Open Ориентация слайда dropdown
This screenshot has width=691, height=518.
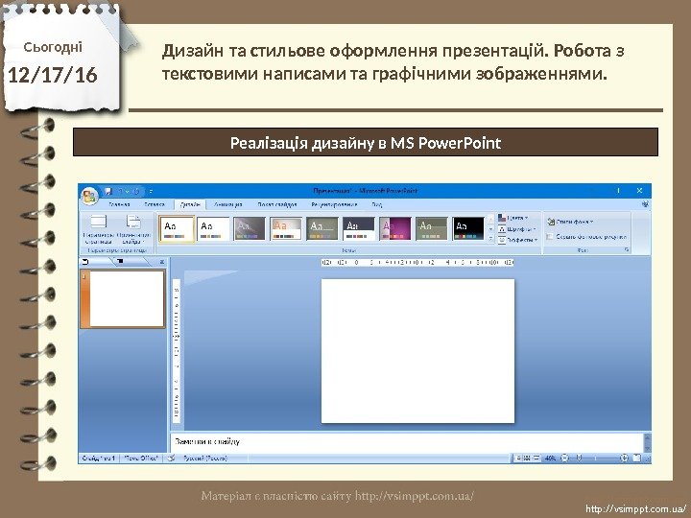133,229
